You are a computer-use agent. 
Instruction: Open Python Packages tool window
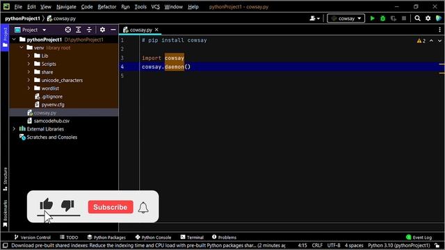pyautogui.click(x=106, y=237)
